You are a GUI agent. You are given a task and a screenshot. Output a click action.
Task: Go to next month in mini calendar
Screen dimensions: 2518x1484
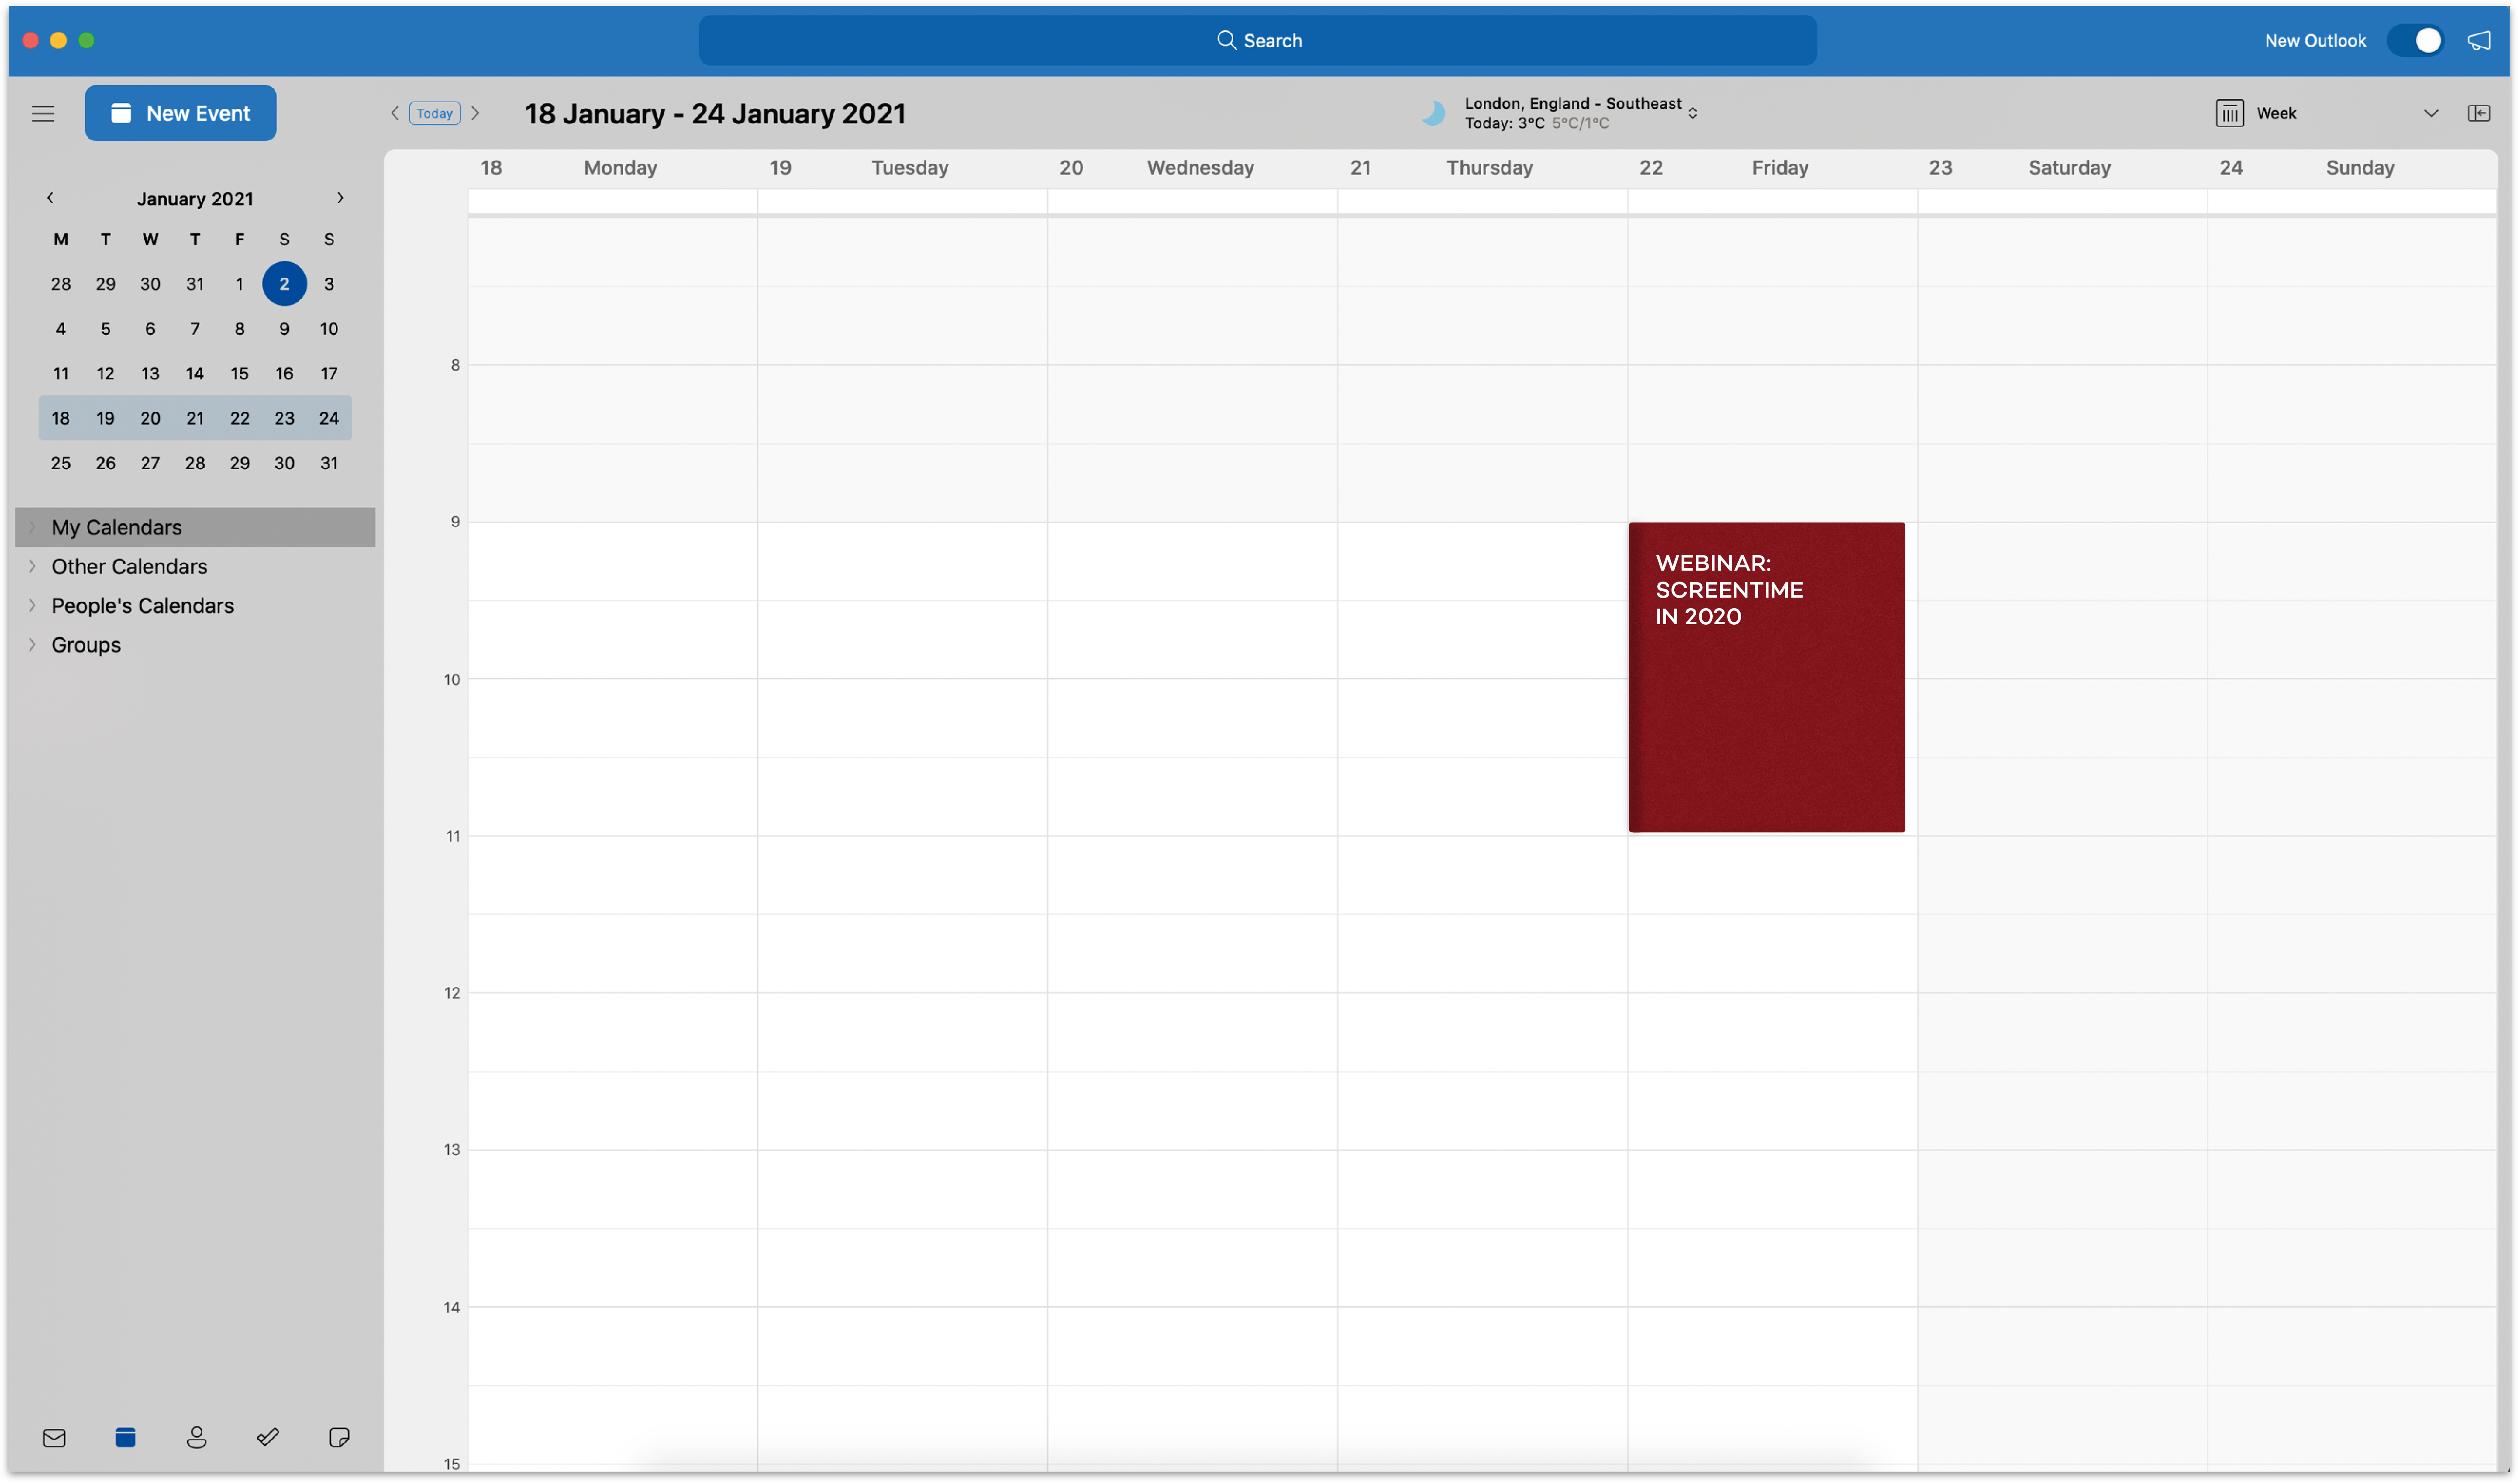[340, 198]
